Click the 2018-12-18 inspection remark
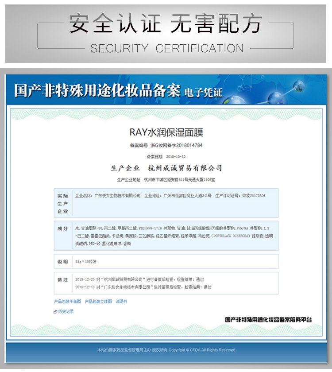 143,287
